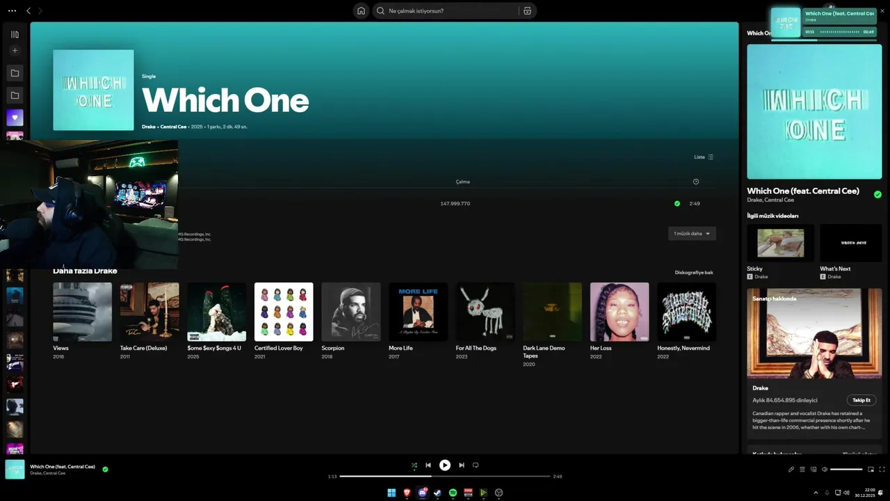Image resolution: width=890 pixels, height=501 pixels.
Task: Open system volume icon in the tray
Action: pos(846,493)
